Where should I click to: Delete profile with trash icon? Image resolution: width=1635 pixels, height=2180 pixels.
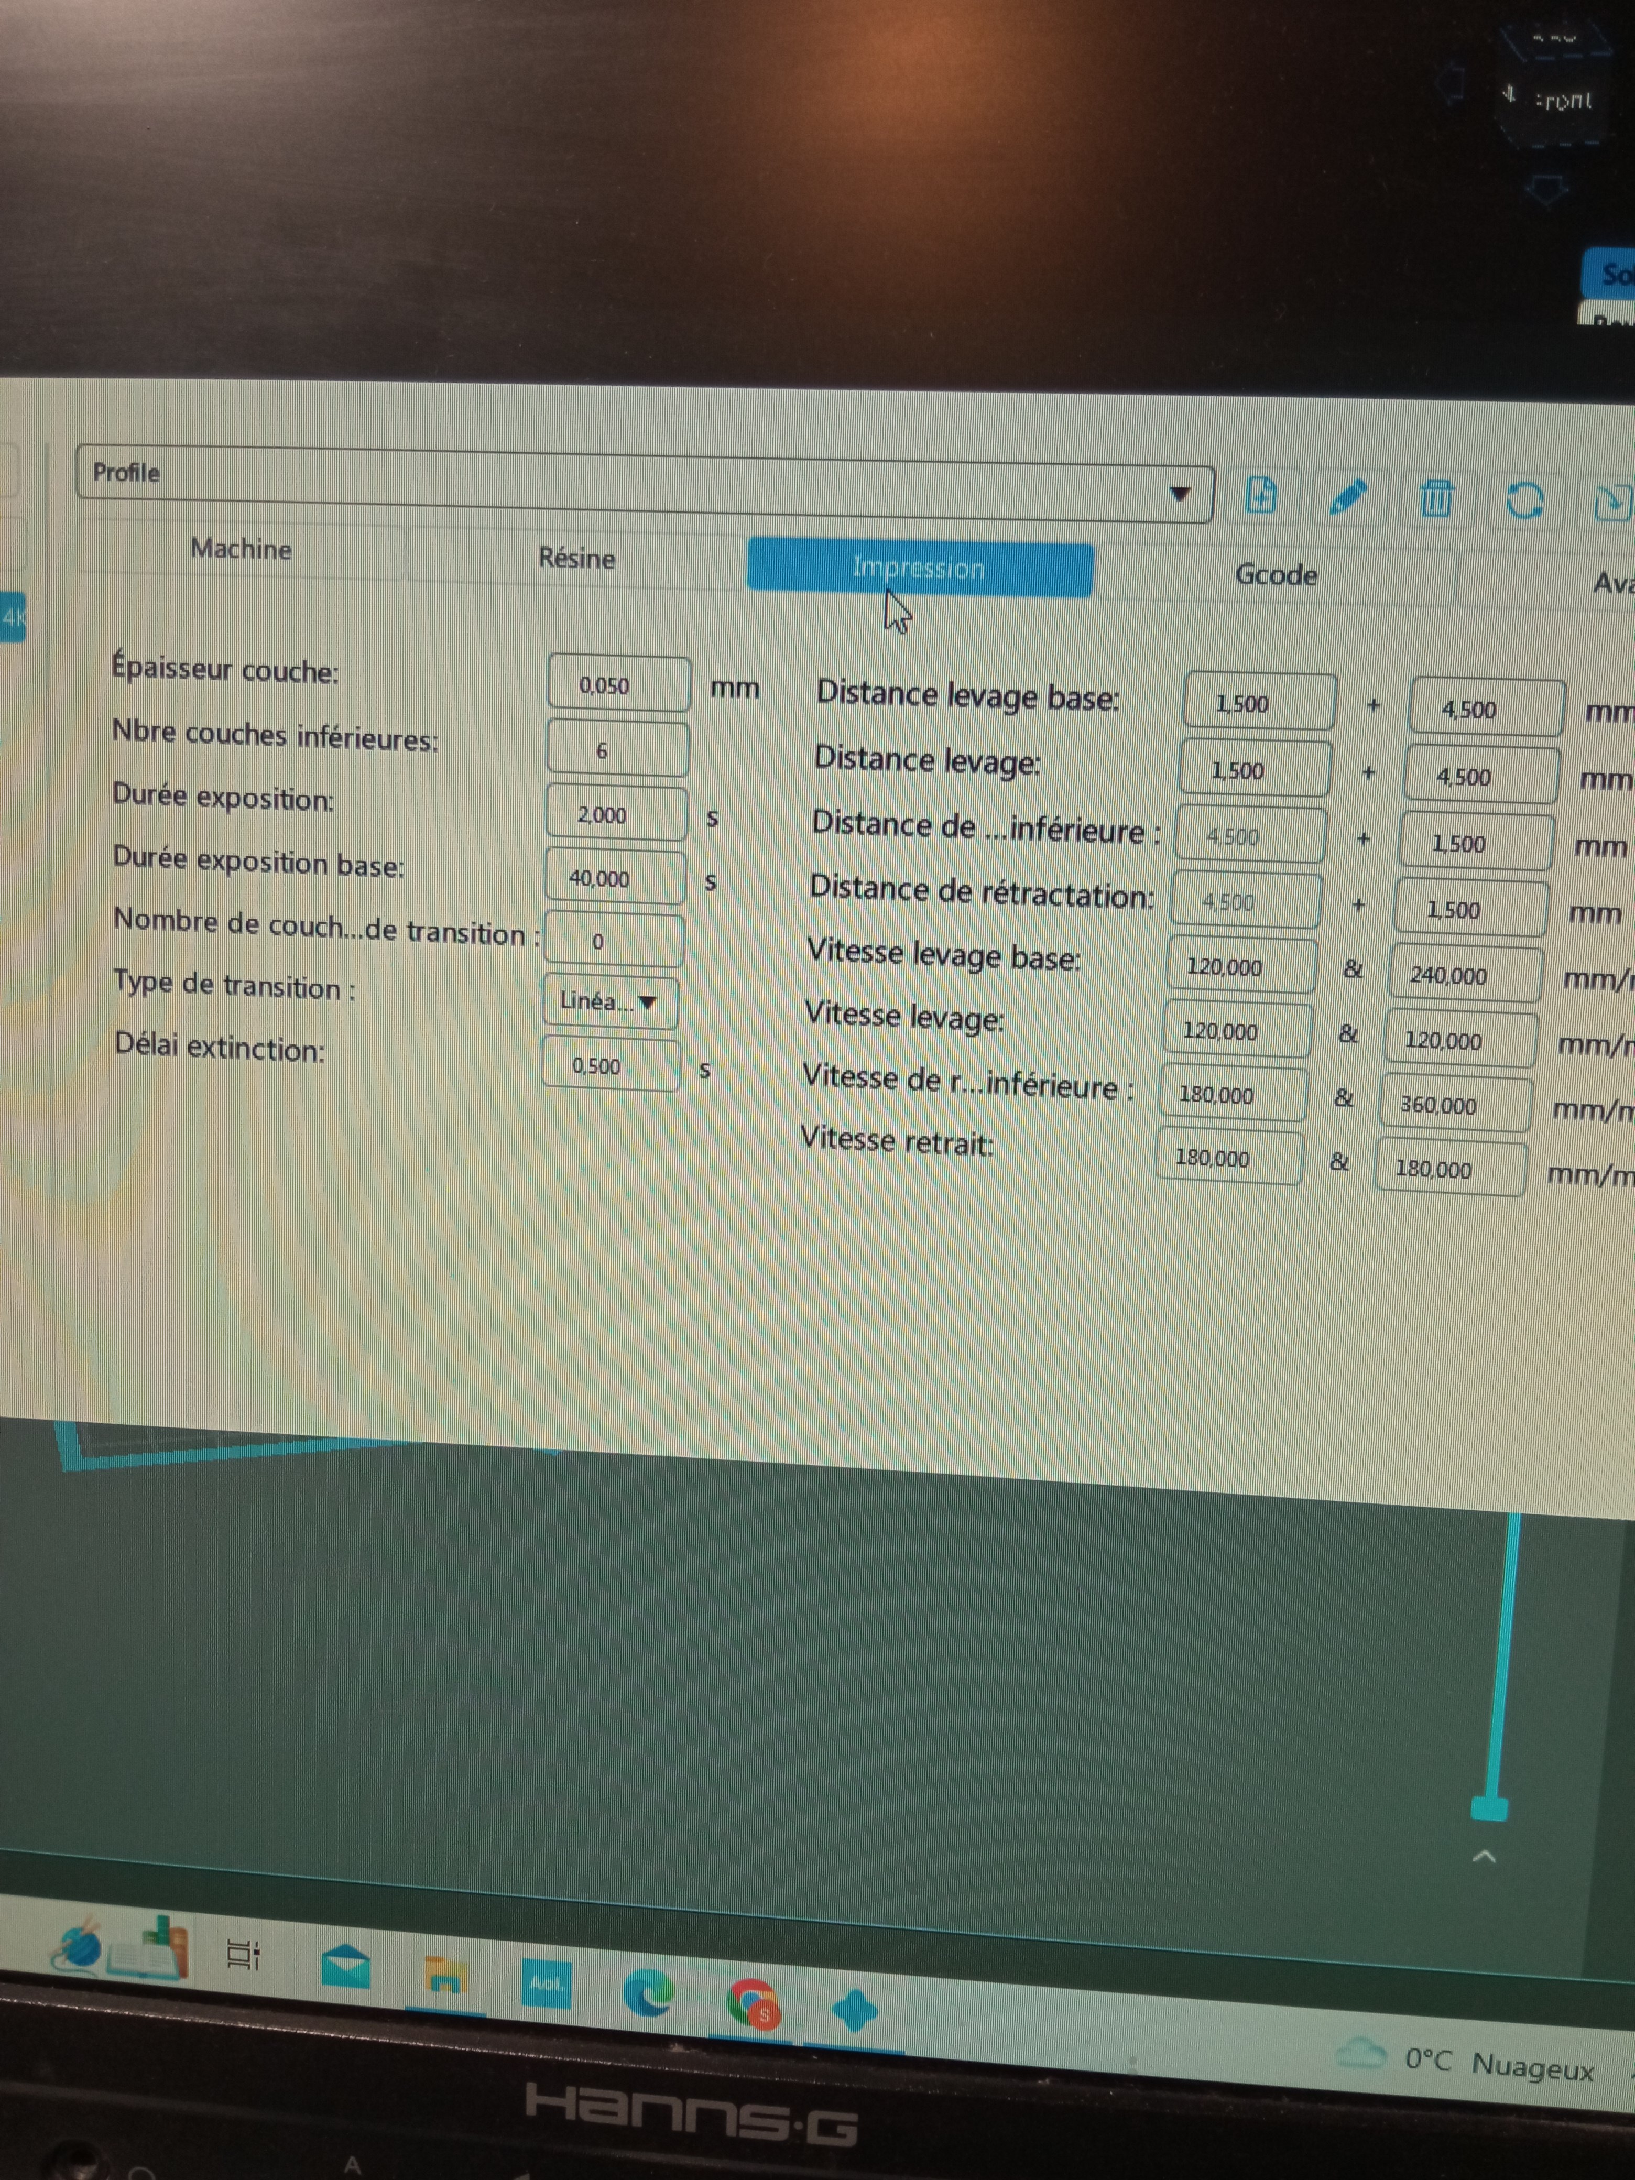(1436, 499)
